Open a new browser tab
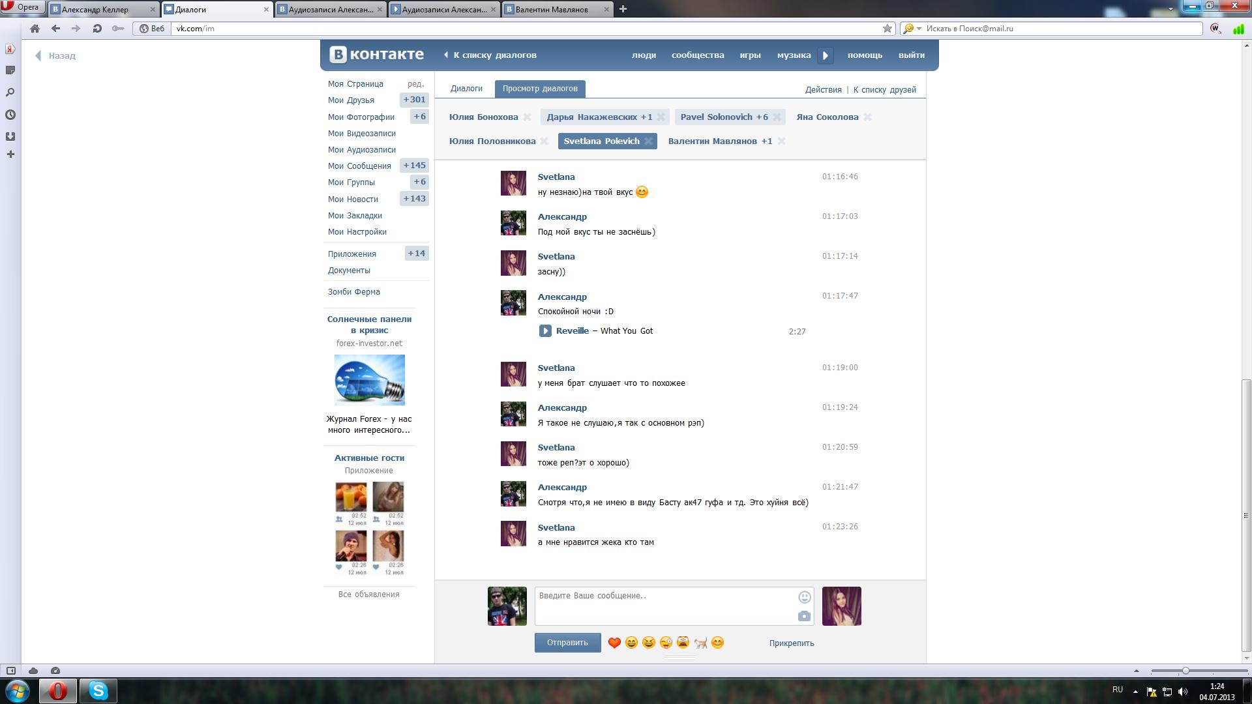This screenshot has width=1252, height=704. tap(623, 9)
